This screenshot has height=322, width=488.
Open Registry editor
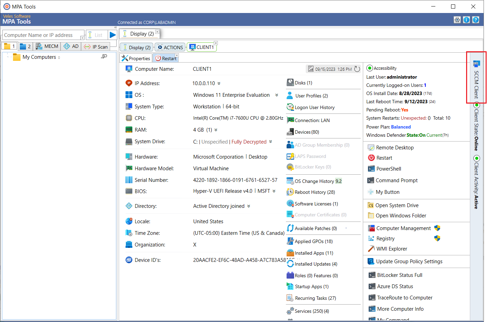point(381,239)
